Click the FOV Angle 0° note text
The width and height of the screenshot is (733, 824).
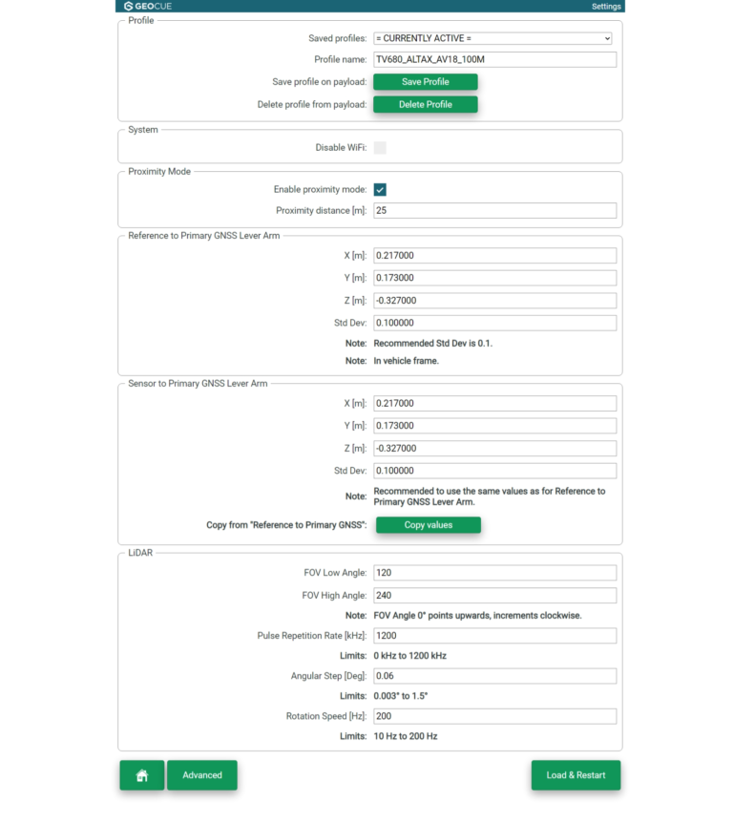click(x=477, y=615)
